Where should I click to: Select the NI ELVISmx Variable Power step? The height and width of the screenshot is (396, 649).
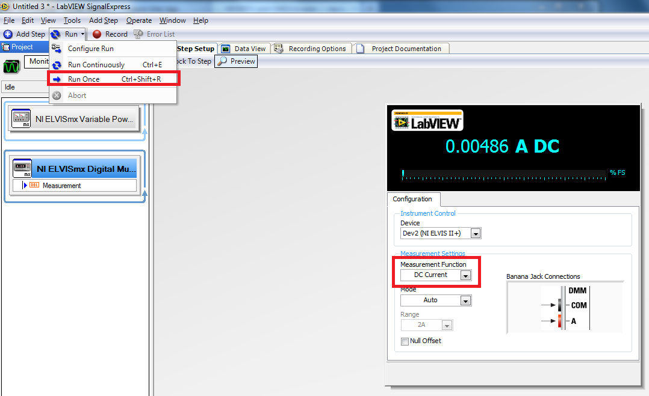tap(73, 119)
